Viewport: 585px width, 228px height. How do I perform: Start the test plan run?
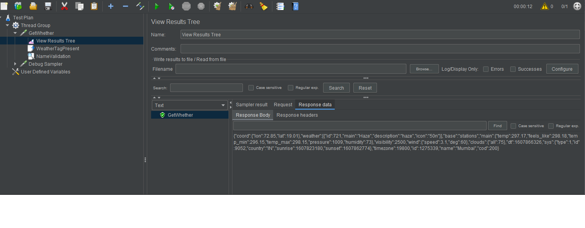click(157, 6)
